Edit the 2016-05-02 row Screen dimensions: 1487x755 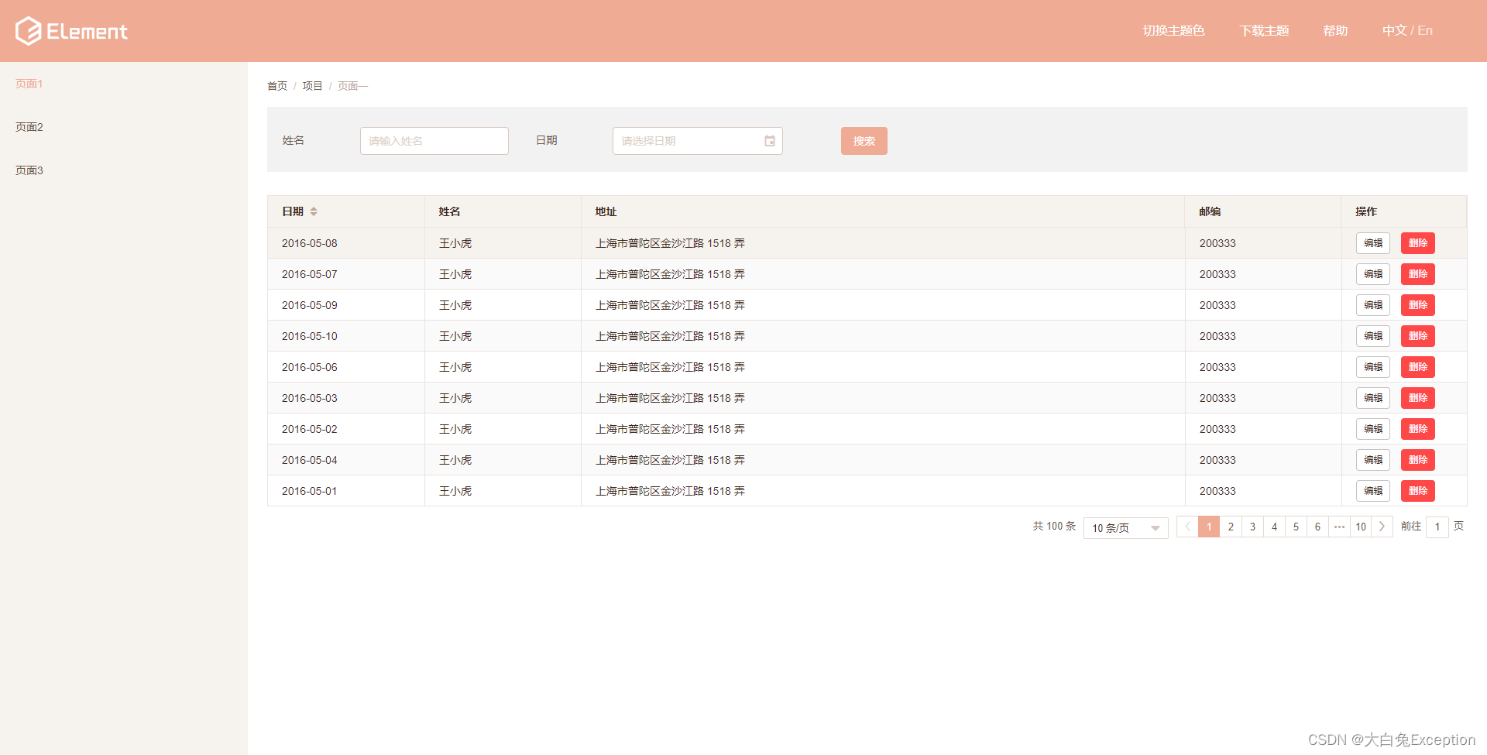pyautogui.click(x=1373, y=429)
